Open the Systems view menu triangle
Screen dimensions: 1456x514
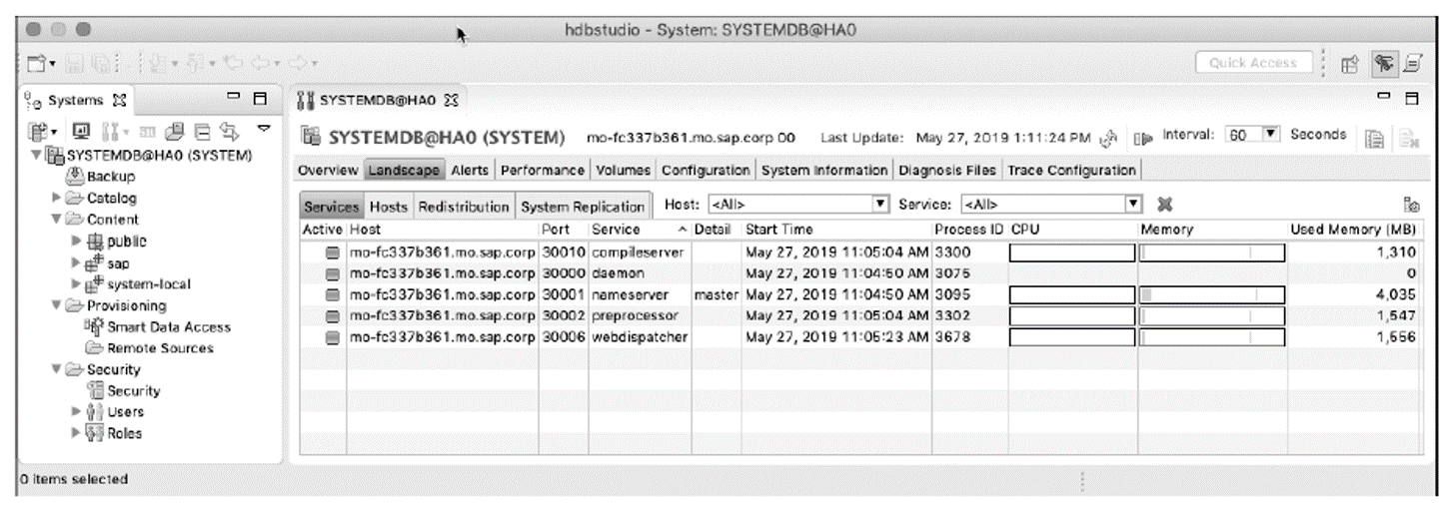point(264,128)
